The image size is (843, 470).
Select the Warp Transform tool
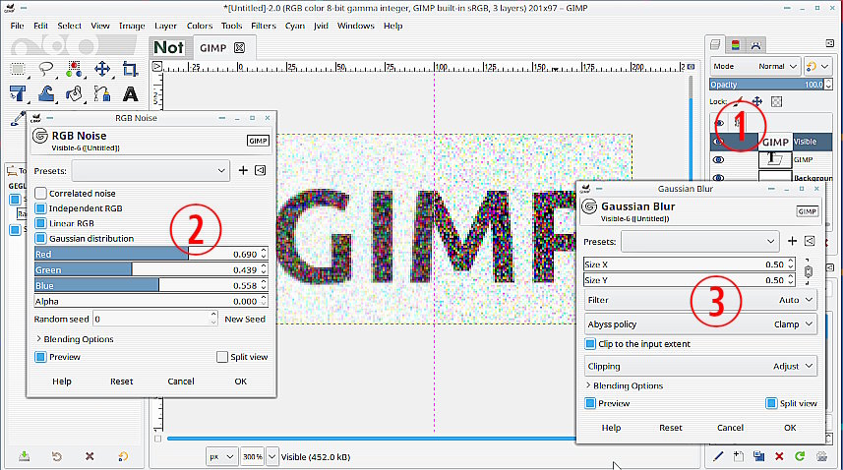(x=46, y=94)
